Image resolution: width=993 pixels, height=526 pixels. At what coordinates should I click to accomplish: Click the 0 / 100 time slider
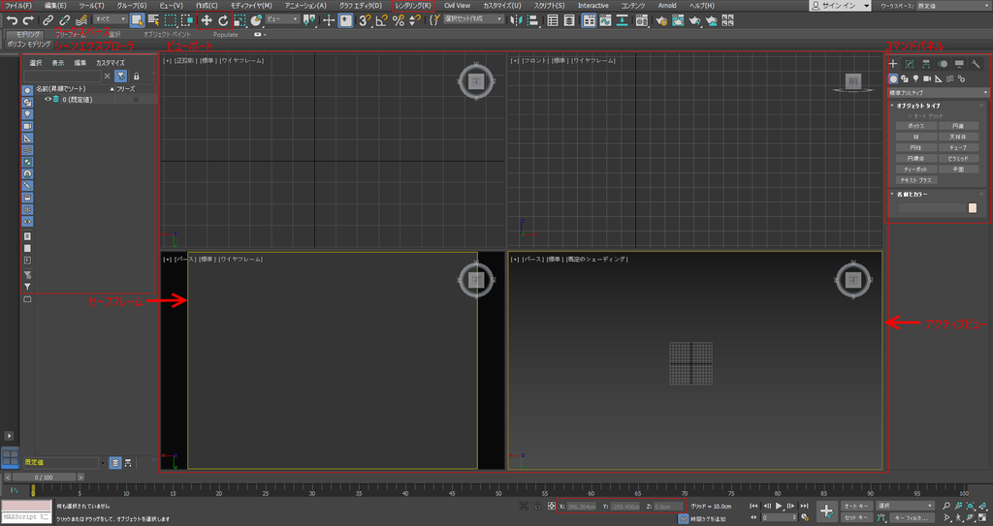[x=44, y=478]
